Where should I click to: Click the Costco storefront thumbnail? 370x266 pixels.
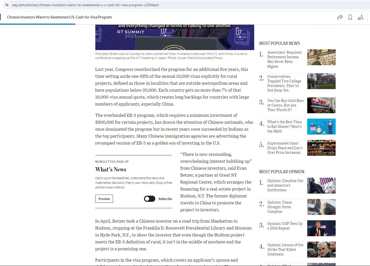tap(321, 105)
